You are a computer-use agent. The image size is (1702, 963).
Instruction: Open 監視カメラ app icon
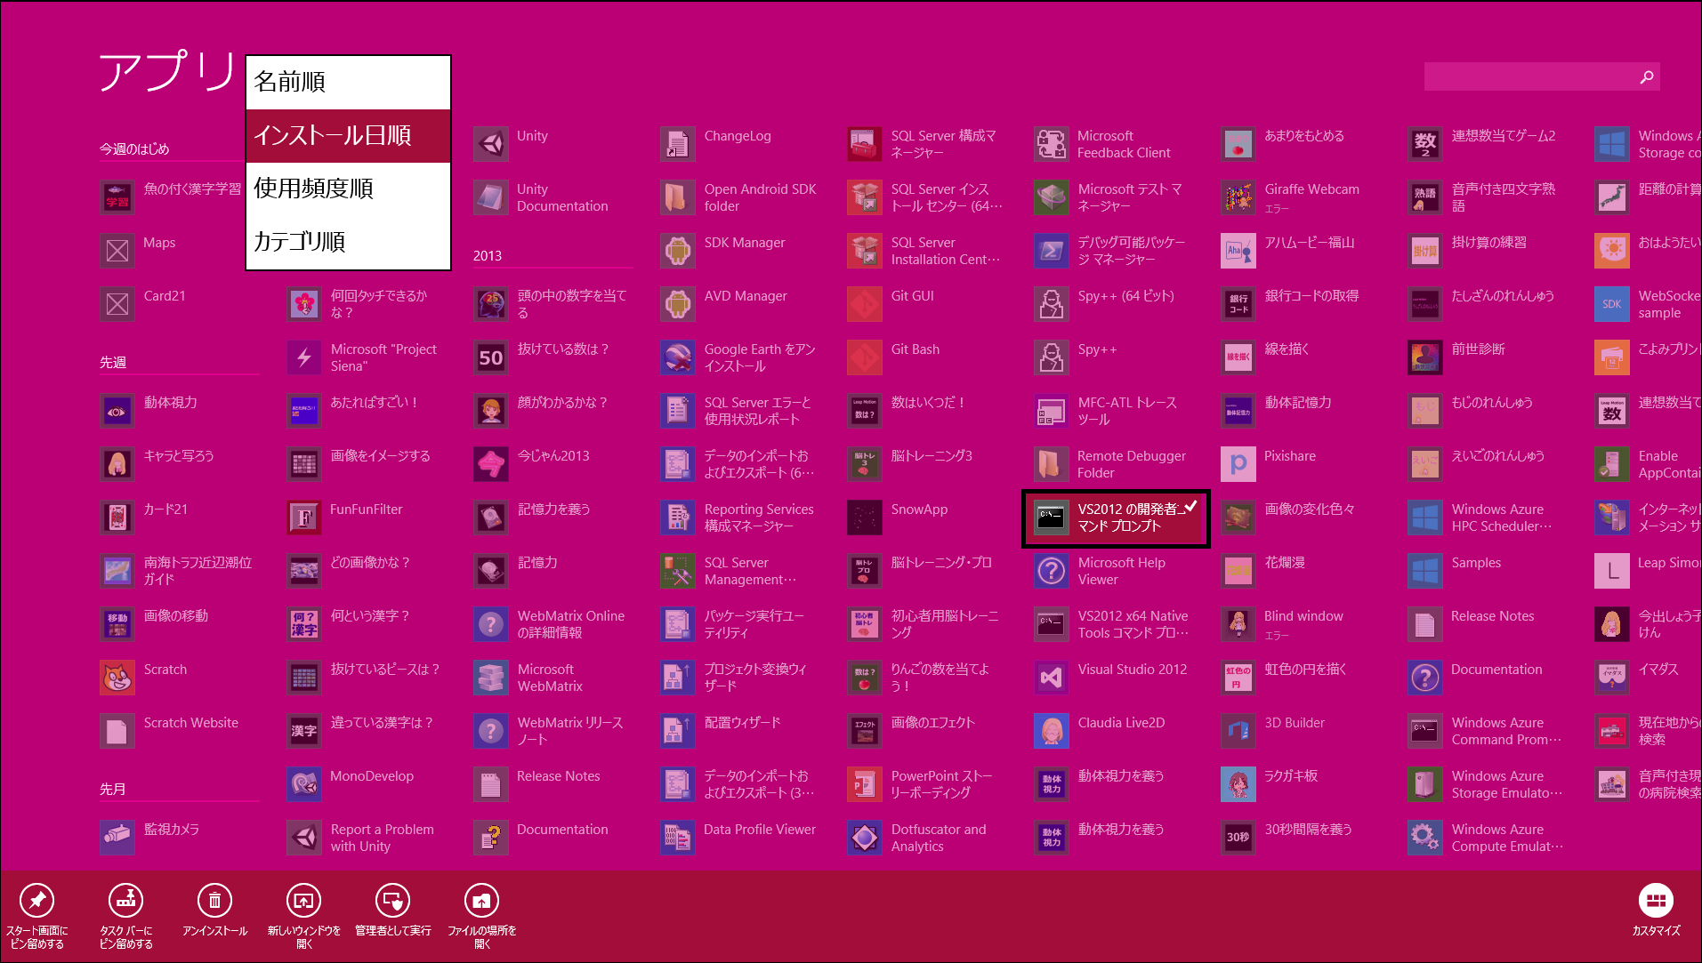coord(117,838)
